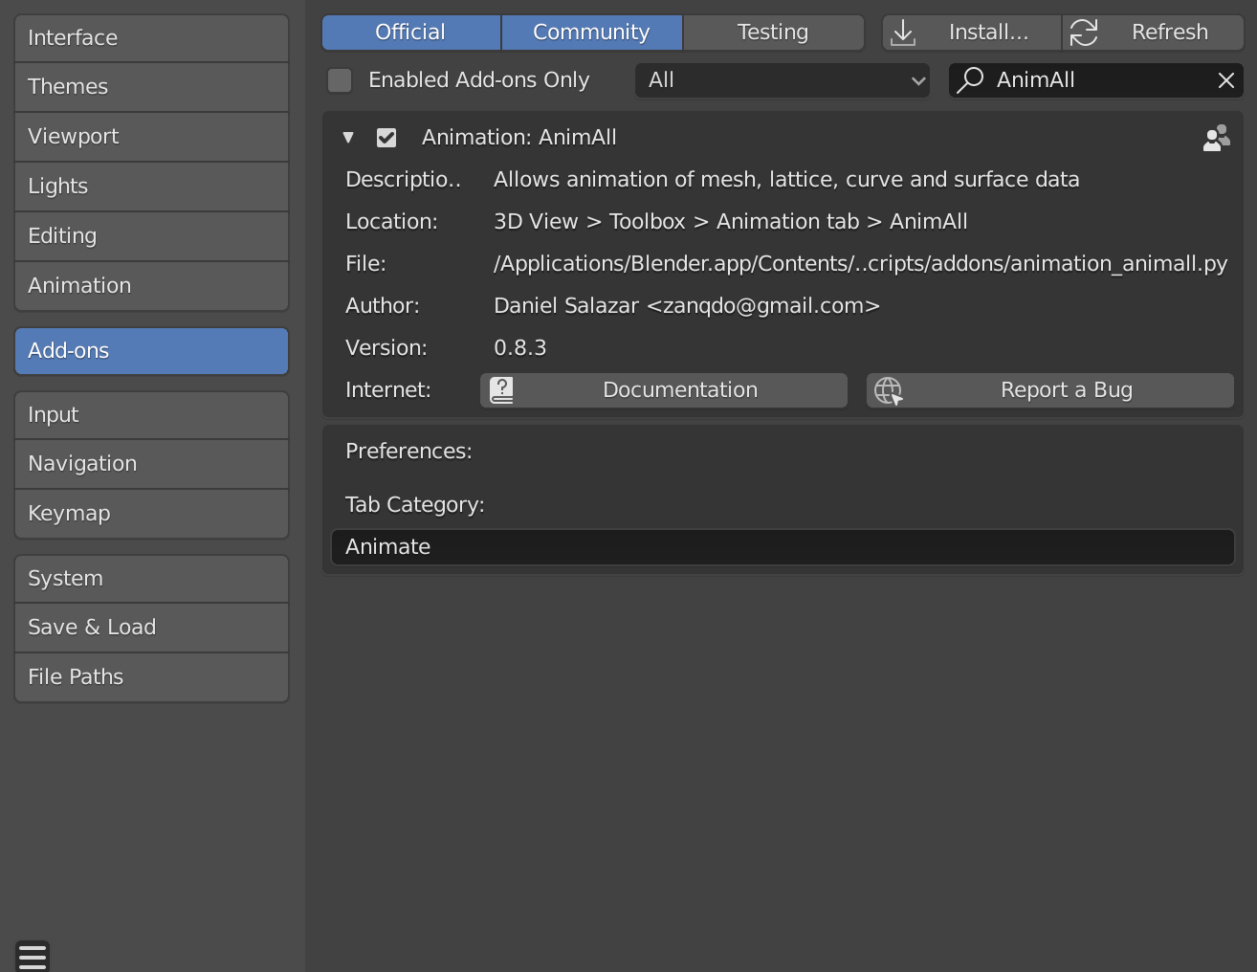Click the add-on description text
This screenshot has width=1257, height=972.
pyautogui.click(x=786, y=180)
